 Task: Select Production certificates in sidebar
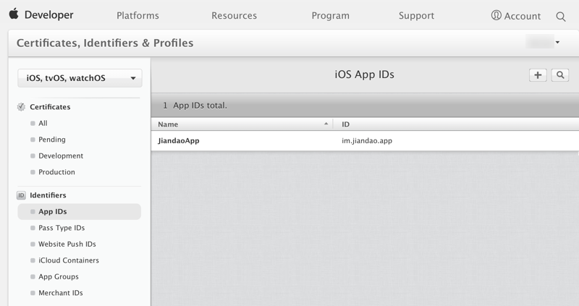(x=56, y=172)
